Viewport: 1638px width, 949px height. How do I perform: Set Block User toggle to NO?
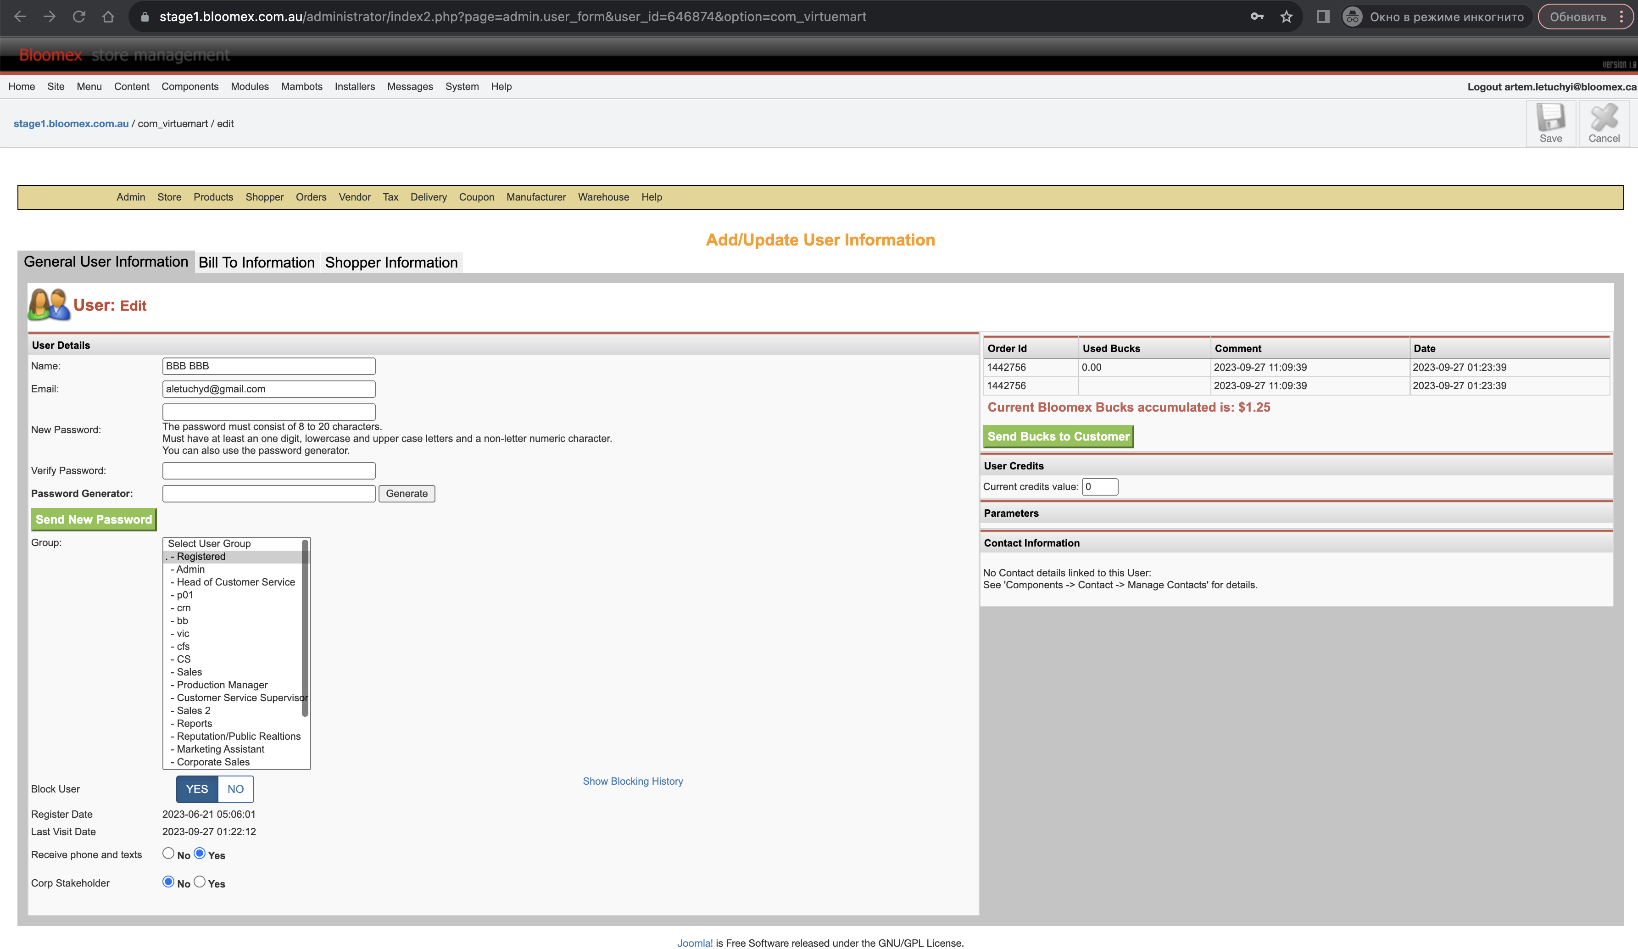click(x=235, y=788)
